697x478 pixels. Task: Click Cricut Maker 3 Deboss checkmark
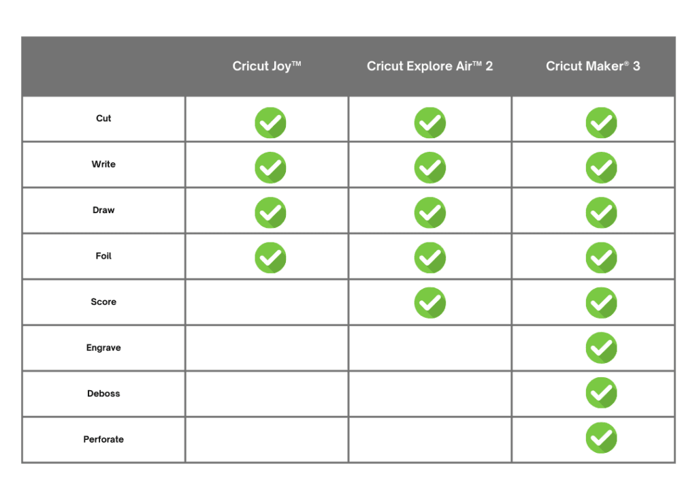601,394
